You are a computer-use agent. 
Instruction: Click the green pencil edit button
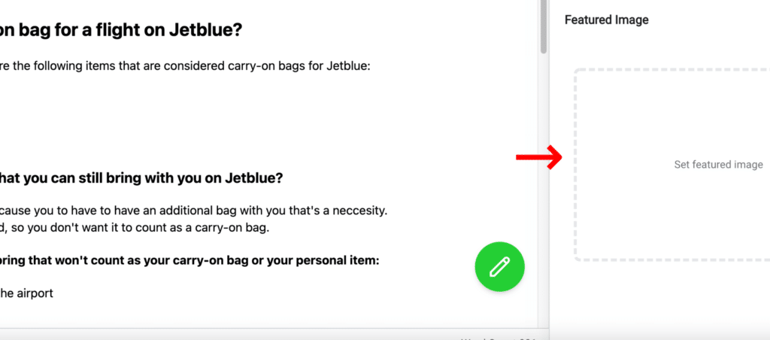(499, 267)
